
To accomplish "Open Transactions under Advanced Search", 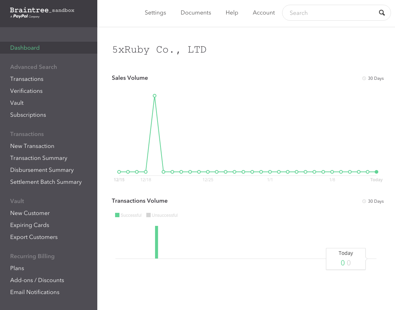I will [x=27, y=79].
